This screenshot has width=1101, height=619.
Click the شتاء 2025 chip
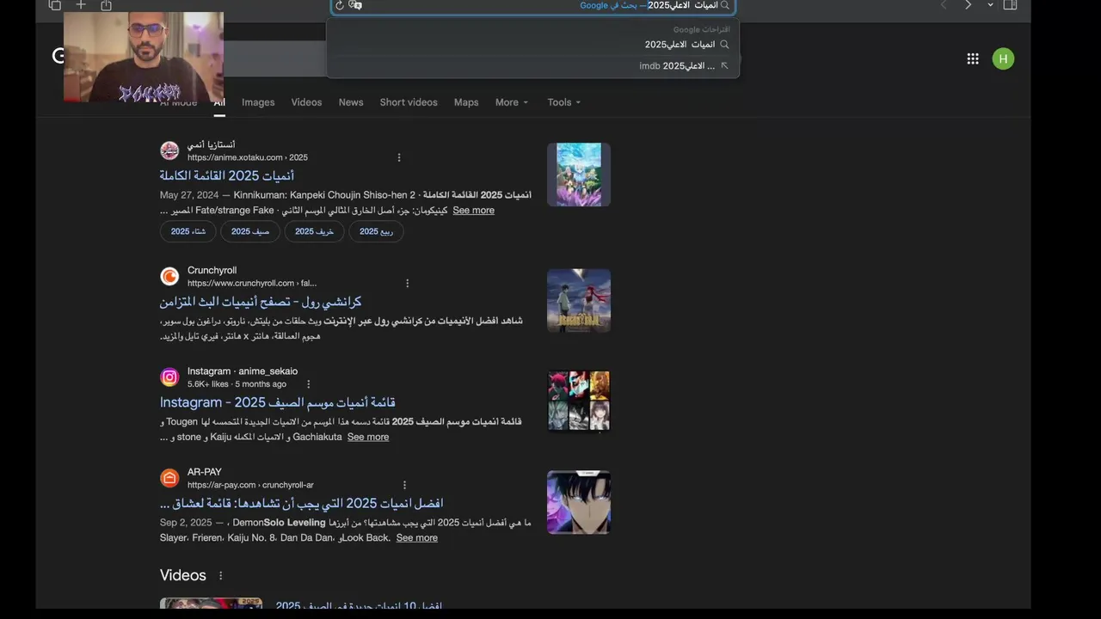(188, 231)
